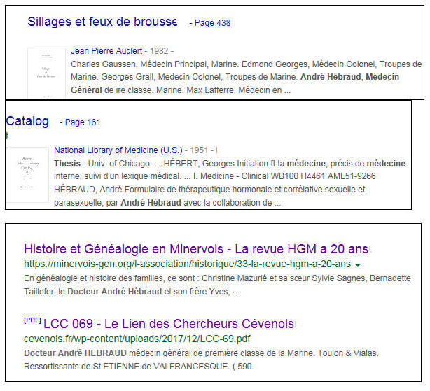Click the Page 161 link
The image size is (430, 391).
(x=83, y=122)
